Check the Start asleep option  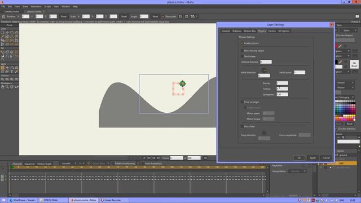coord(242,56)
